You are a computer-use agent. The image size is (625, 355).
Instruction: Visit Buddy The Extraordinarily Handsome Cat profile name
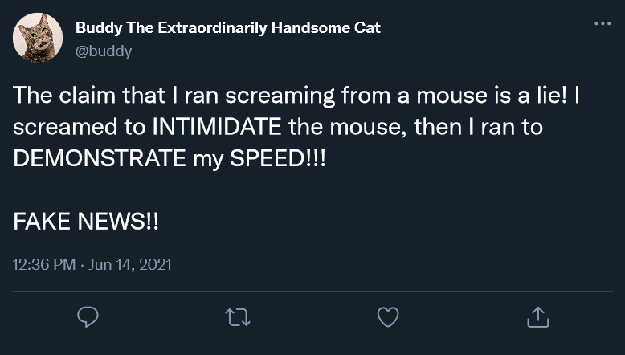pyautogui.click(x=227, y=28)
